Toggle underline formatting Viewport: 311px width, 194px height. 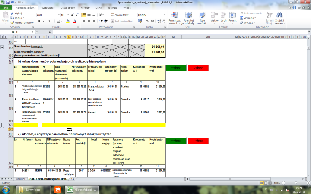point(49,21)
